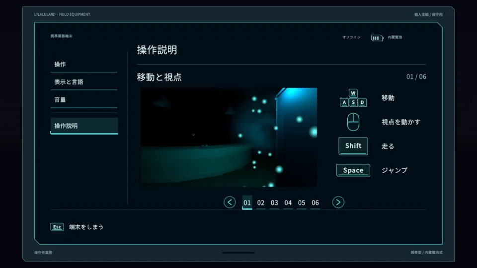Image resolution: width=477 pixels, height=268 pixels.
Task: Click the Esc key button
Action: coord(57,227)
